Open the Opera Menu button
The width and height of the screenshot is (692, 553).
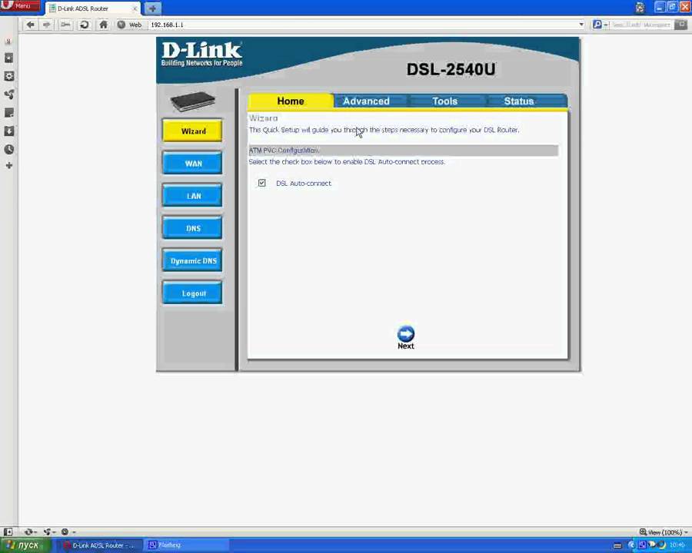pyautogui.click(x=20, y=6)
